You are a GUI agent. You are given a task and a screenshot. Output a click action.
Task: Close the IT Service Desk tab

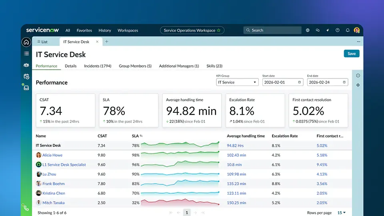pos(97,42)
